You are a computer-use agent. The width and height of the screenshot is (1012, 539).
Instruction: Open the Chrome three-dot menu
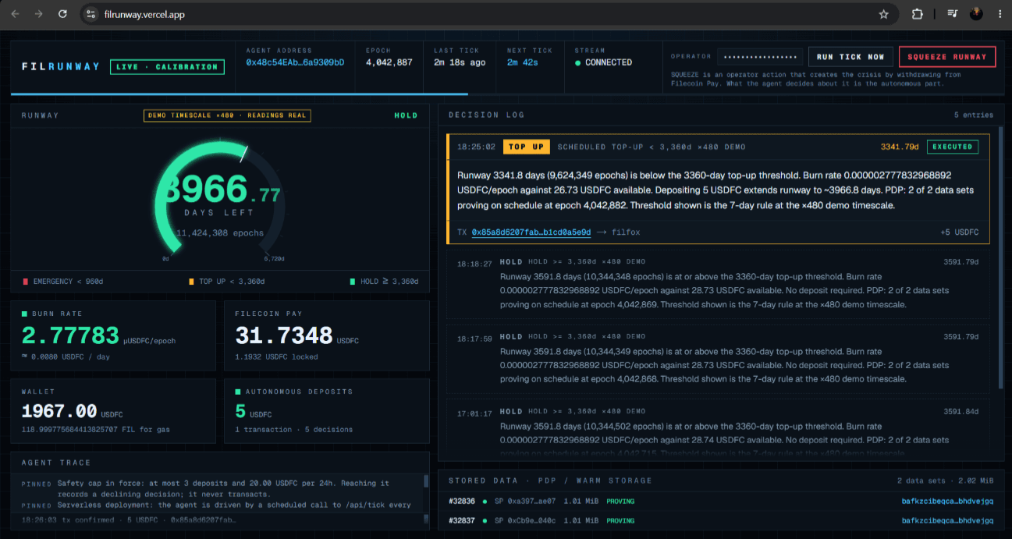(1000, 14)
